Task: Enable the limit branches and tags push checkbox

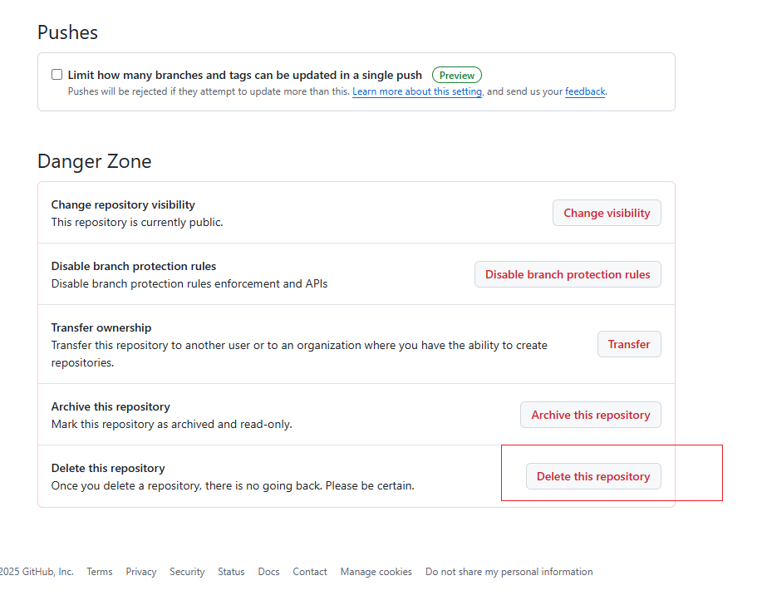Action: [57, 75]
